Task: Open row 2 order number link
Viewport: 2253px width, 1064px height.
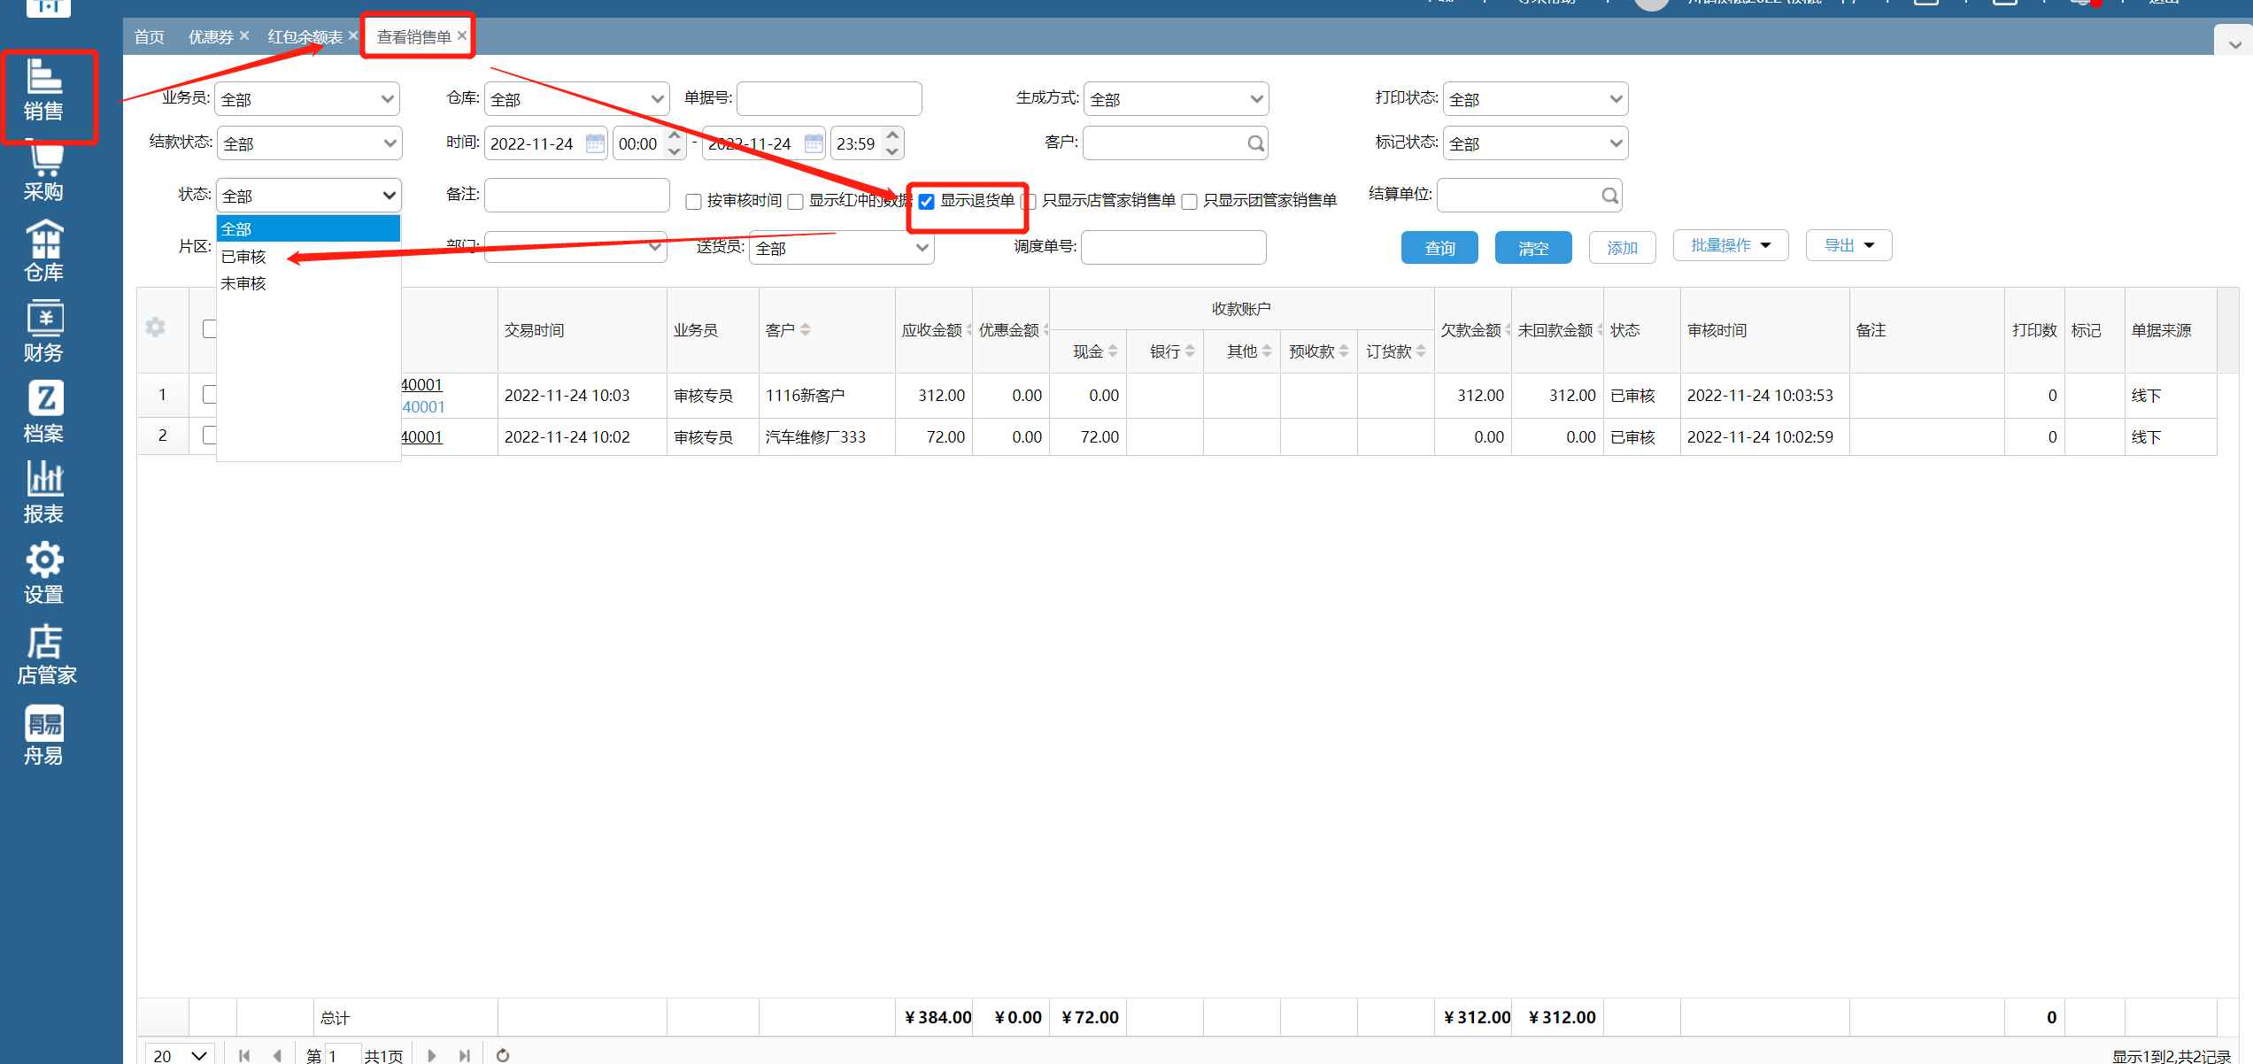Action: (x=422, y=436)
